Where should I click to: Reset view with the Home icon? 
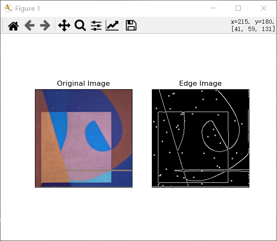tap(13, 26)
